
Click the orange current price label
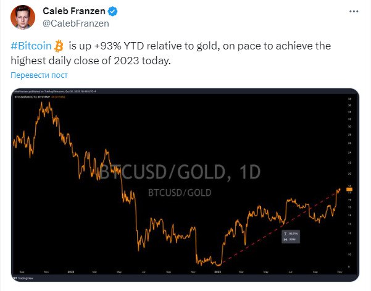[x=349, y=189]
